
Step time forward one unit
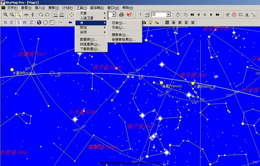pyautogui.click(x=211, y=14)
